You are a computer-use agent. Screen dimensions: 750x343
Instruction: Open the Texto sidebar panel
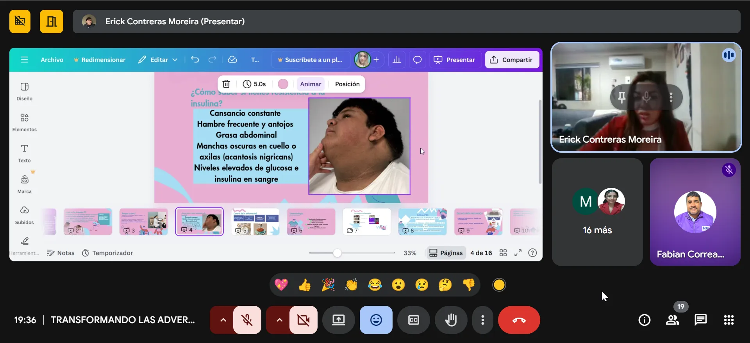click(24, 153)
